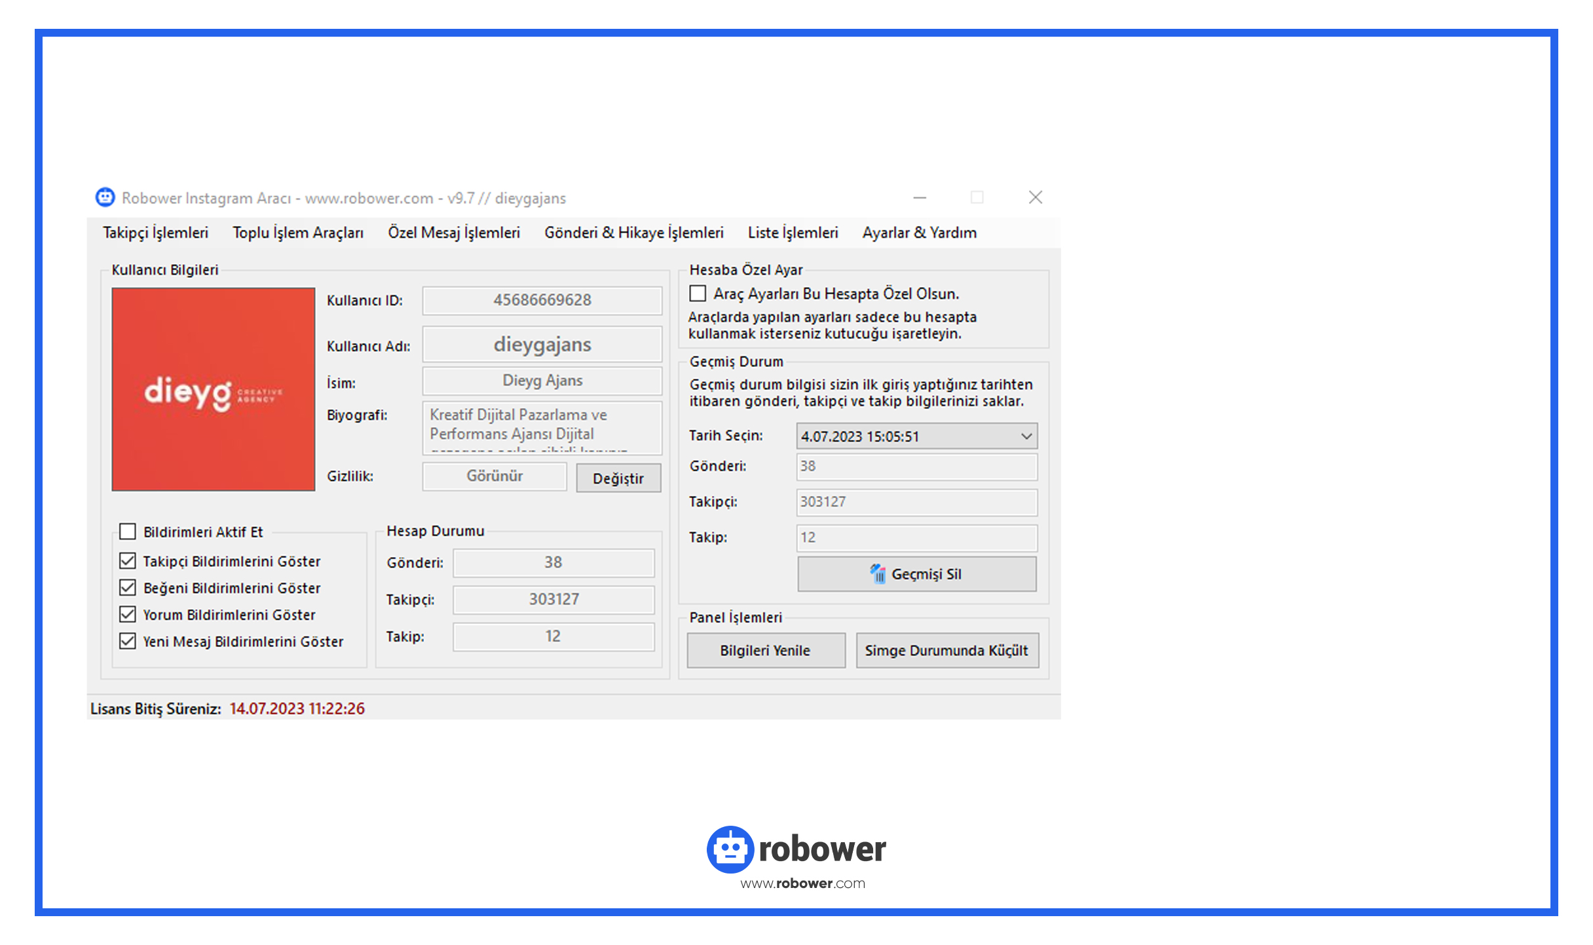Open the Tarih Seçin date dropdown
The image size is (1593, 945).
(917, 436)
